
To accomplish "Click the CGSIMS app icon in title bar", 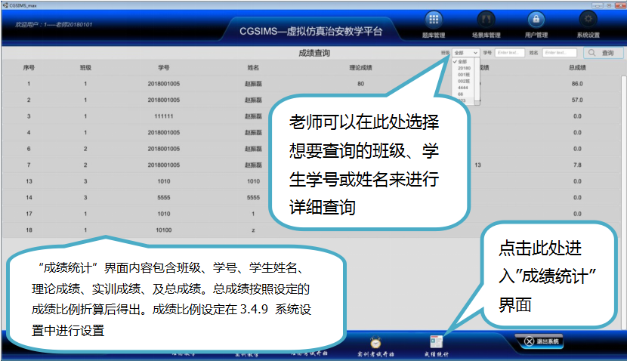I will (x=5, y=5).
